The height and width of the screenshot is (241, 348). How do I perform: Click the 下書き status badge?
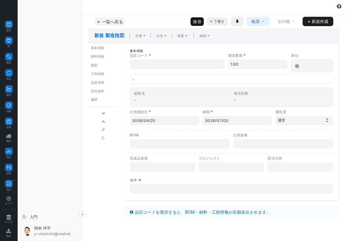[217, 21]
